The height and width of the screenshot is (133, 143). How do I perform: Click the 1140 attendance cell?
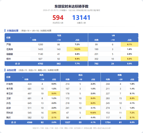point(40,54)
